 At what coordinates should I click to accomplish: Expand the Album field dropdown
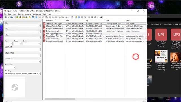click(x=39, y=38)
